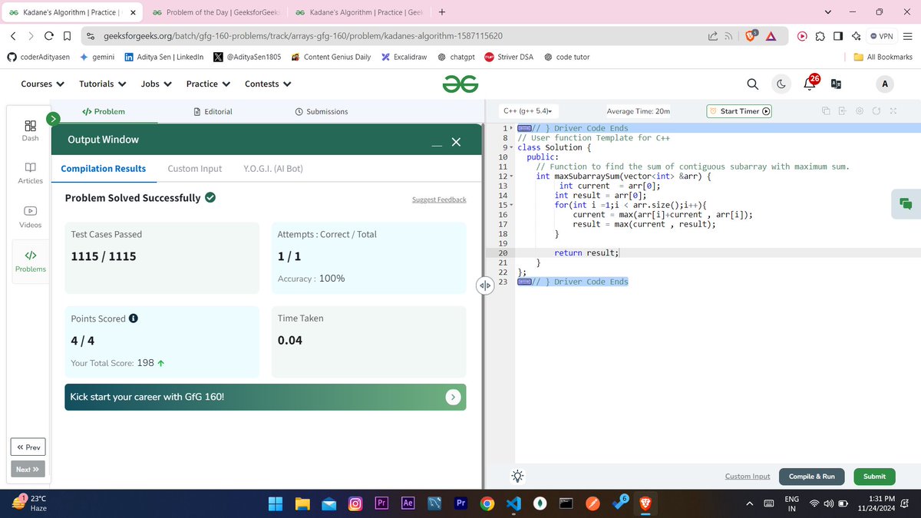Open Windows Start menu
The width and height of the screenshot is (921, 518).
tap(276, 503)
